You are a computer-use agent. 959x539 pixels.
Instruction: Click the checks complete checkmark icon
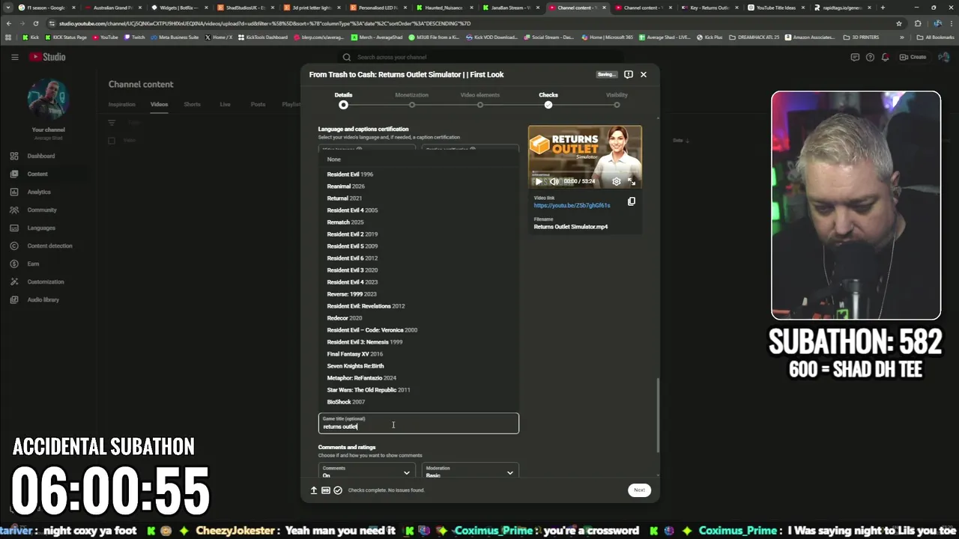click(338, 490)
